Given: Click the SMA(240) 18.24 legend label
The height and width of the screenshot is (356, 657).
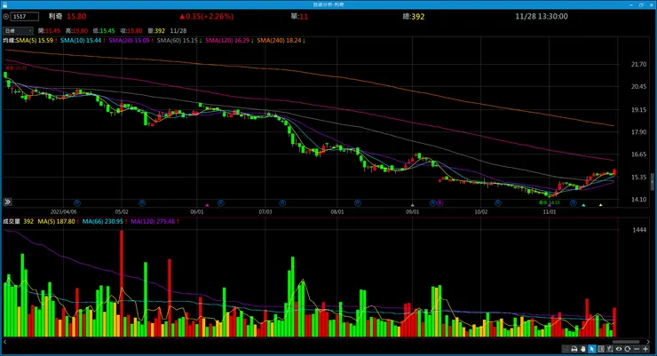Looking at the screenshot, I should pyautogui.click(x=279, y=41).
